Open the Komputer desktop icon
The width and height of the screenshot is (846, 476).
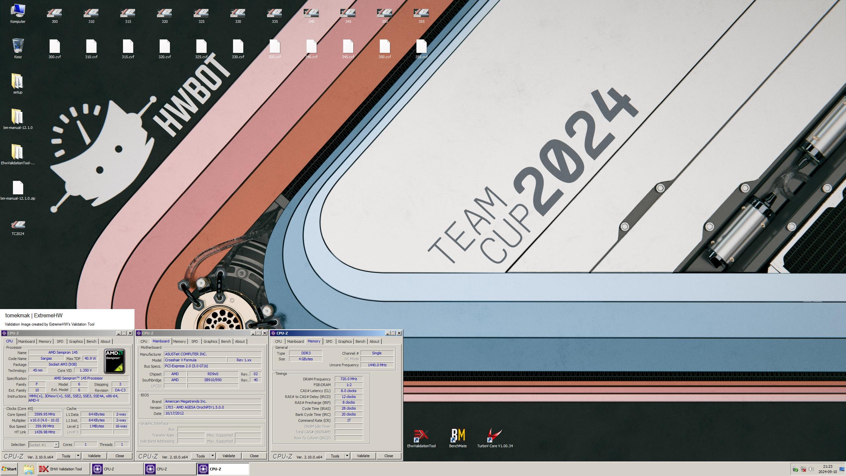pyautogui.click(x=18, y=13)
